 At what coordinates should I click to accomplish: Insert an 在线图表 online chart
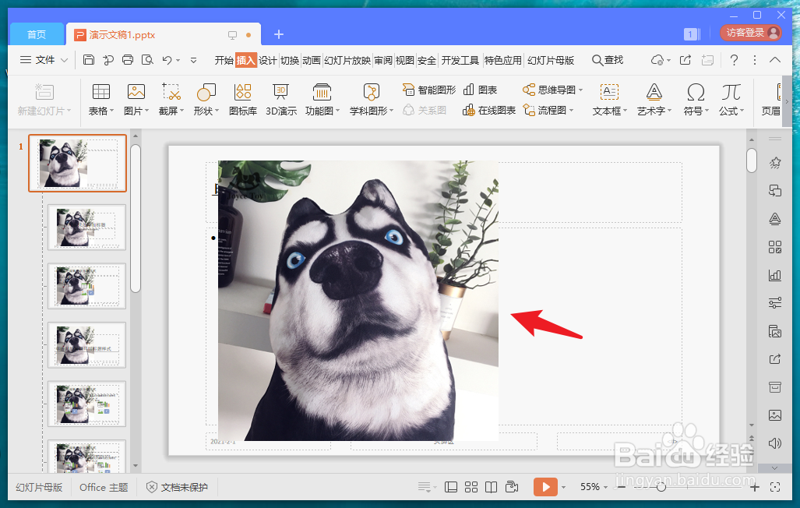[488, 111]
